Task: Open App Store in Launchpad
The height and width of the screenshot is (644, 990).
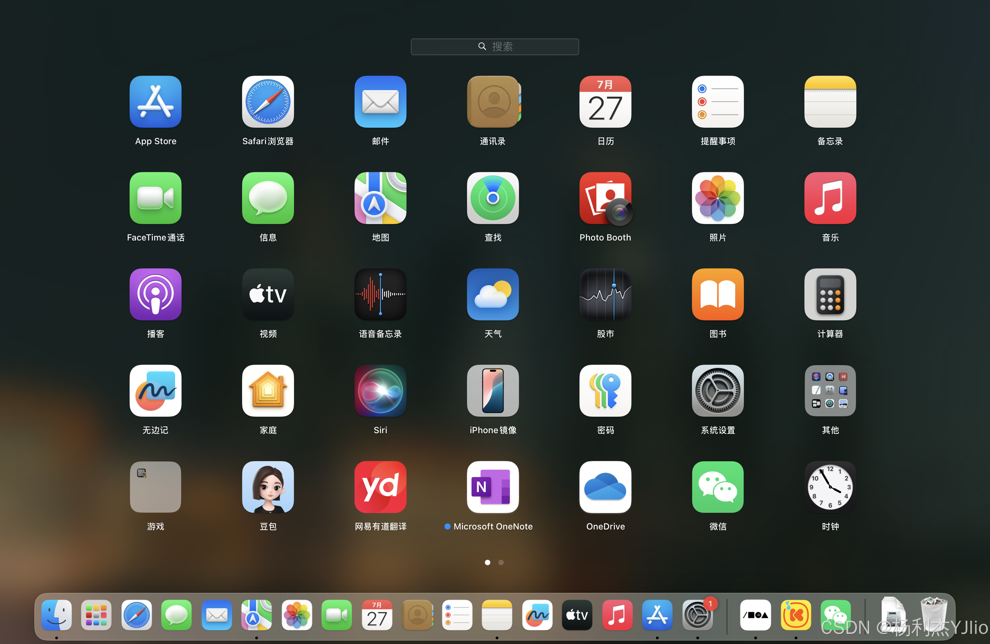Action: click(x=156, y=102)
